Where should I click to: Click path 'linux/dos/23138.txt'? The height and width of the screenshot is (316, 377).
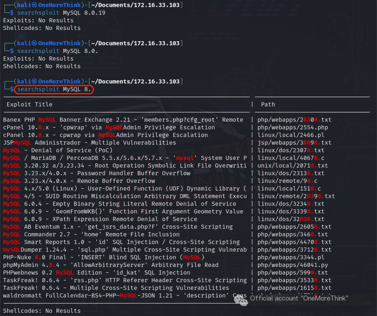[x=291, y=174]
